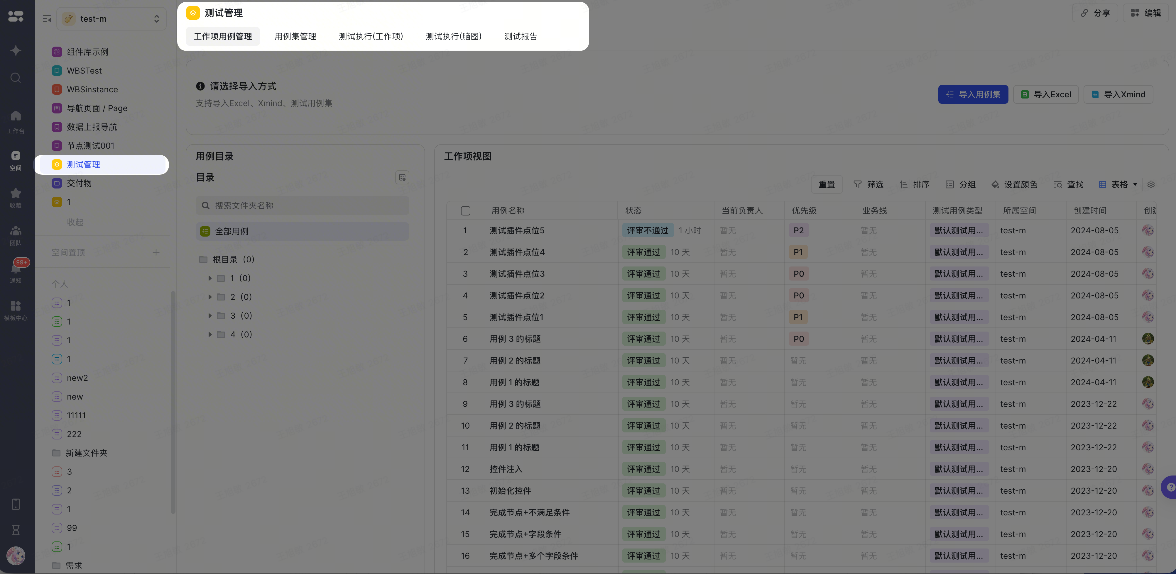Screen dimensions: 1176x574
Task: Open the test-m space switcher dropdown
Action: click(111, 19)
